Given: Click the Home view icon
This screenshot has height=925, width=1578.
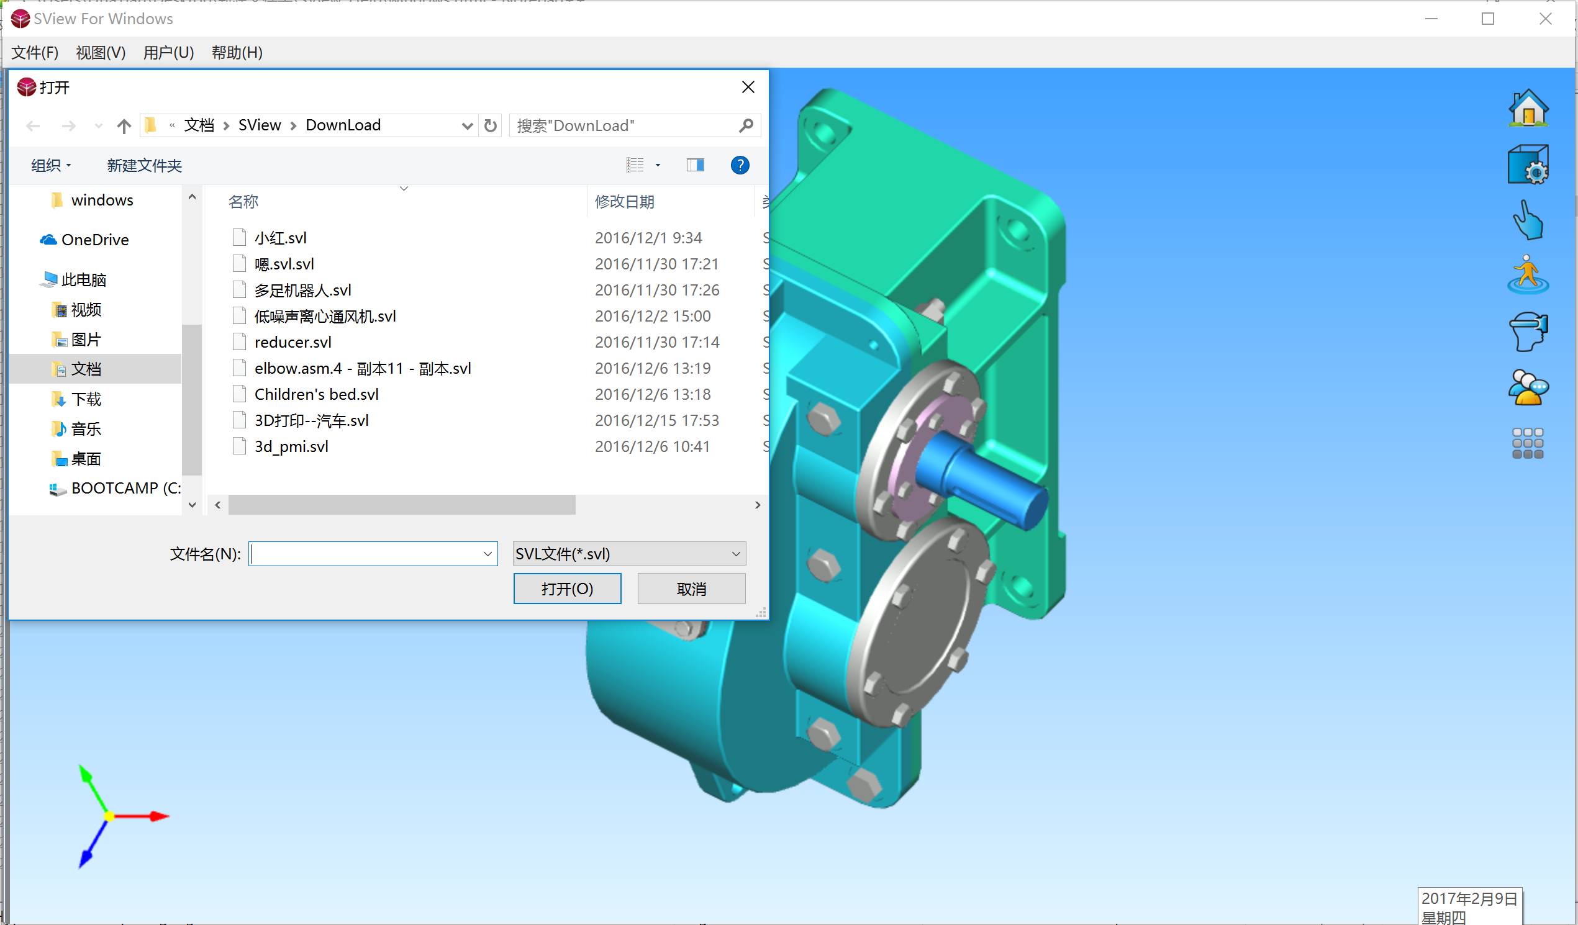Looking at the screenshot, I should (x=1528, y=108).
